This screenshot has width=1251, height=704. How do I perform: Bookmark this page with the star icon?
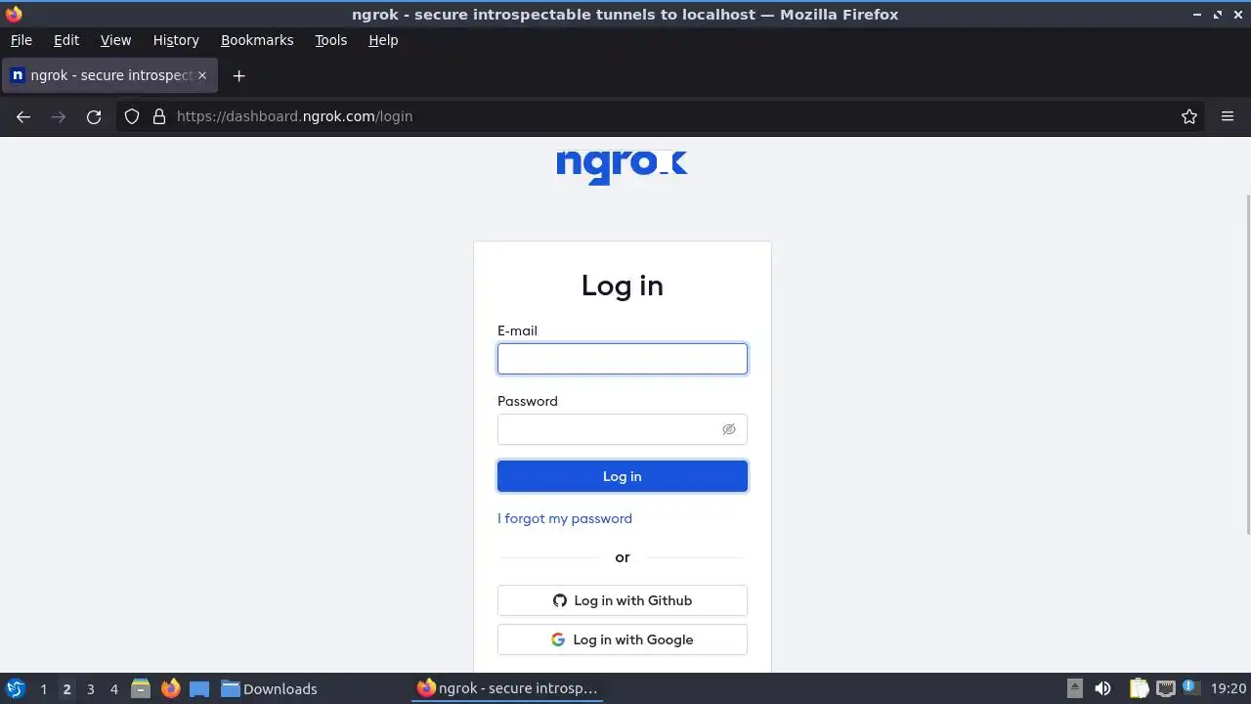1189,116
